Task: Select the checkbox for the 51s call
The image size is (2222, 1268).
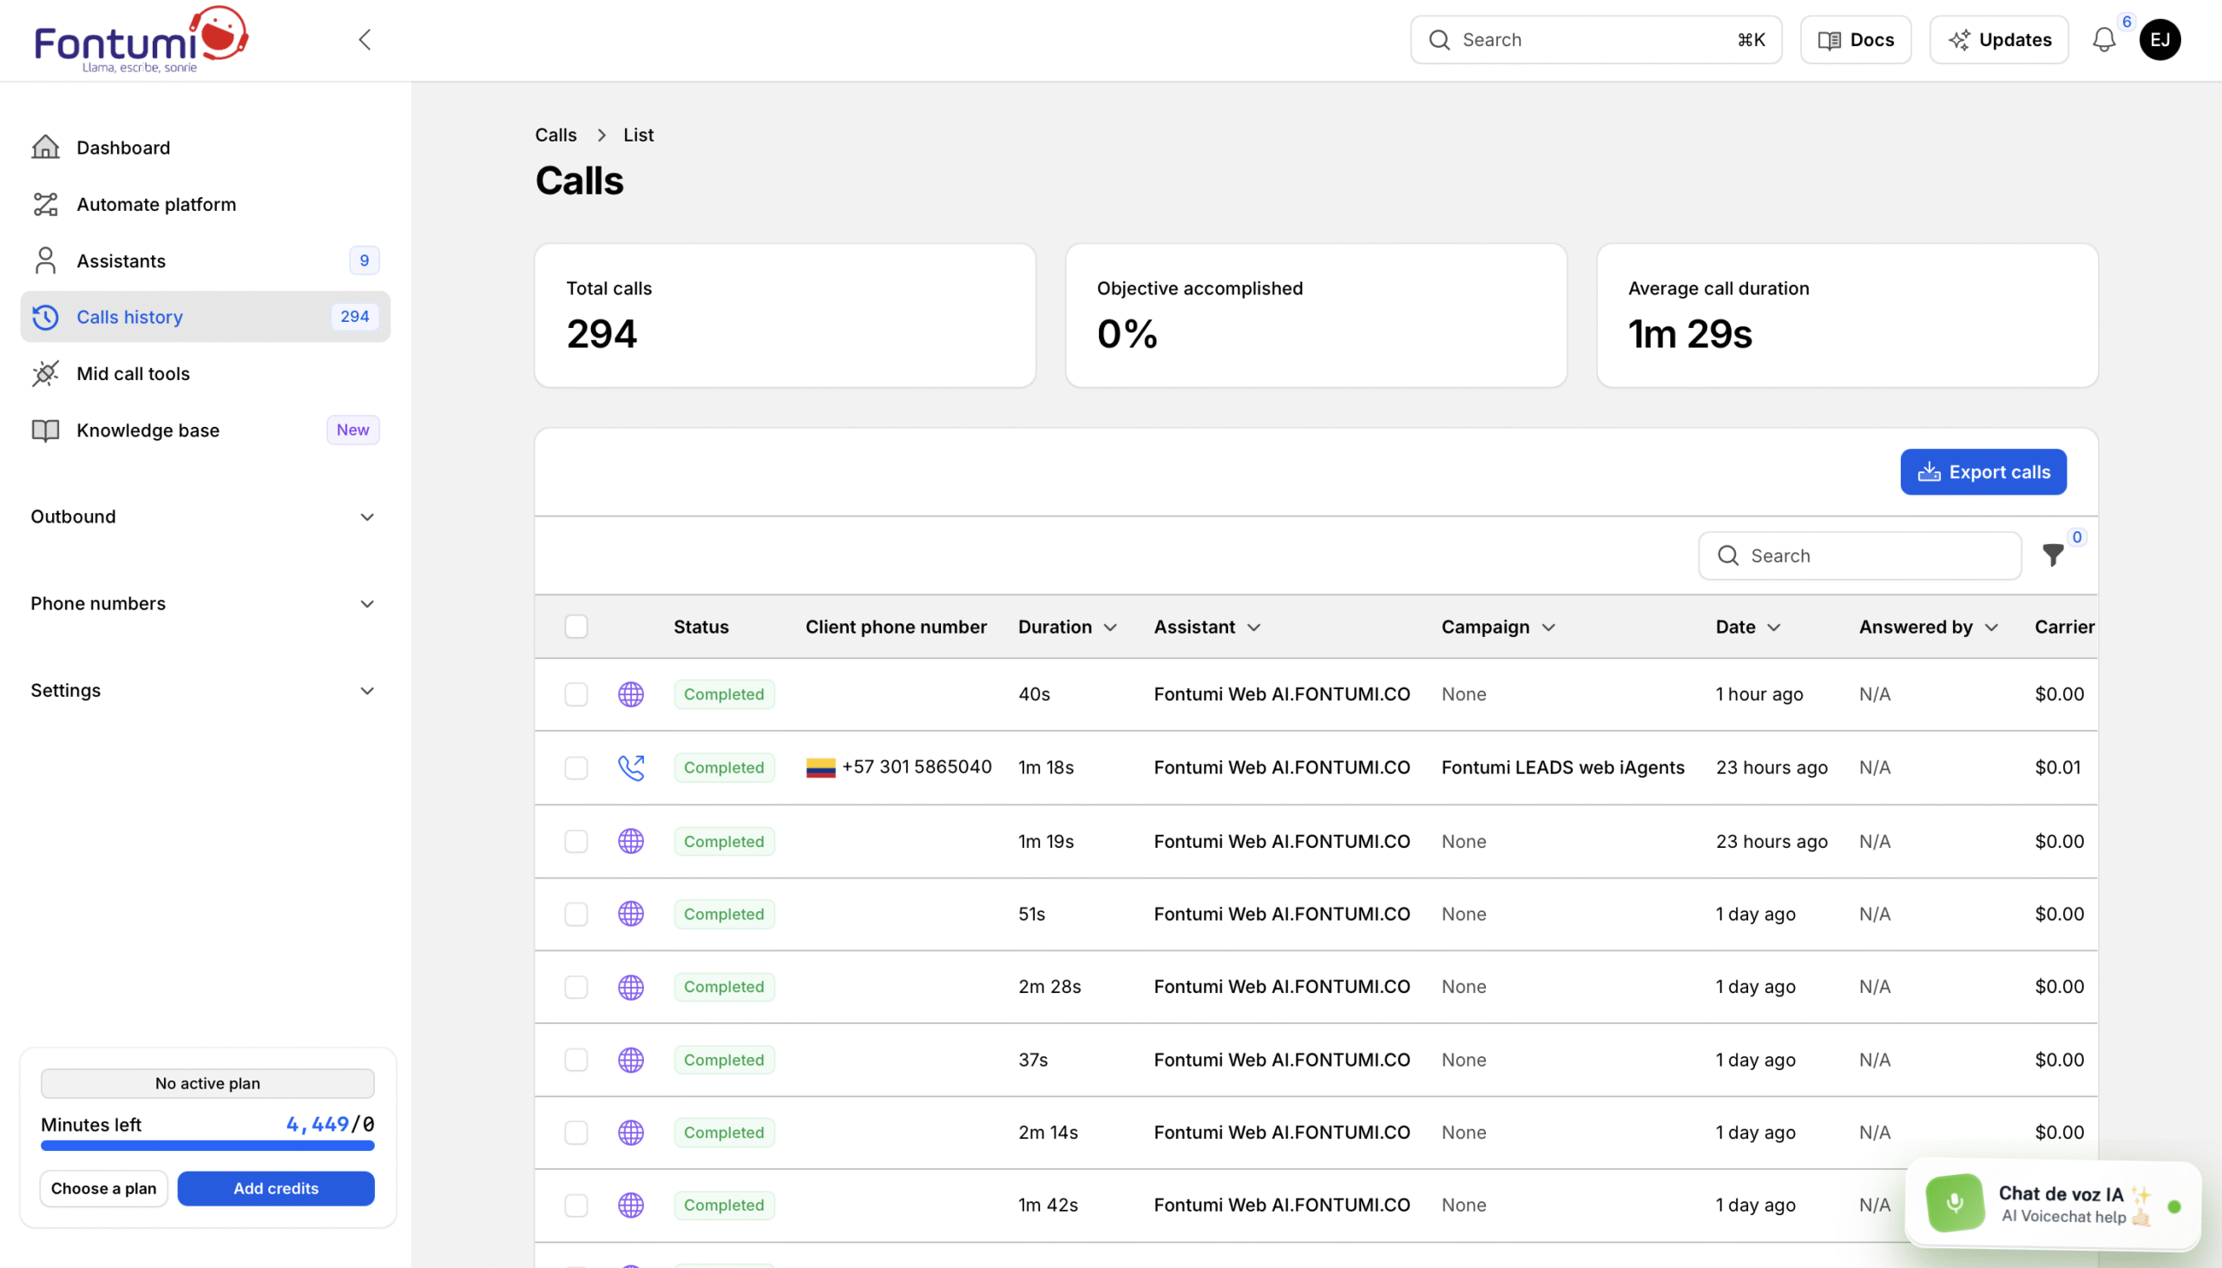Action: (x=575, y=914)
